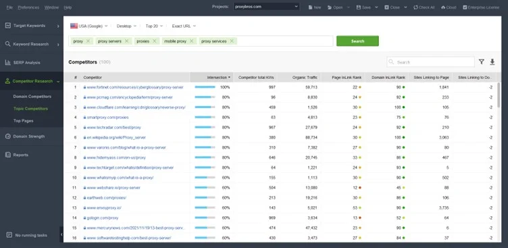
Task: Remove the 'mobile proxy' keyword tag
Action: tap(191, 41)
